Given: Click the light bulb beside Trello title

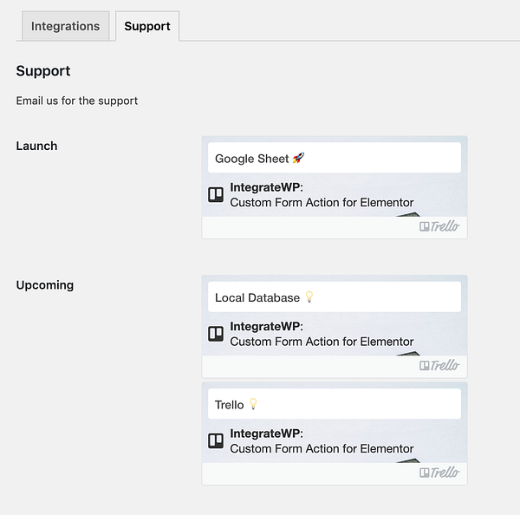Looking at the screenshot, I should [254, 404].
